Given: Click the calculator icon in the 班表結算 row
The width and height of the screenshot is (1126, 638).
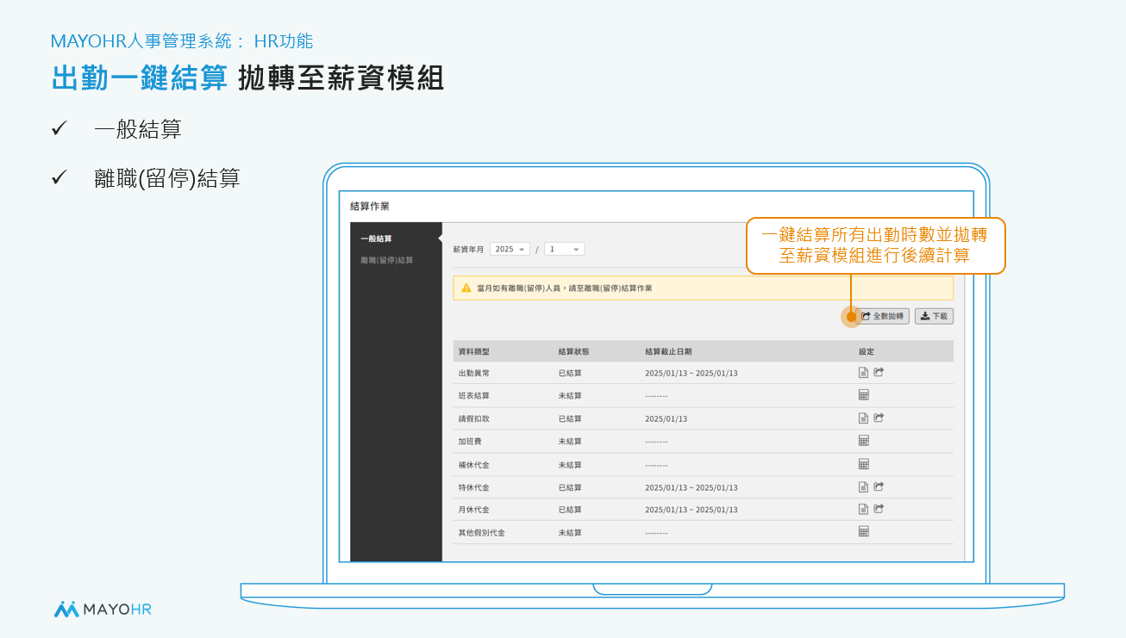Looking at the screenshot, I should [863, 395].
